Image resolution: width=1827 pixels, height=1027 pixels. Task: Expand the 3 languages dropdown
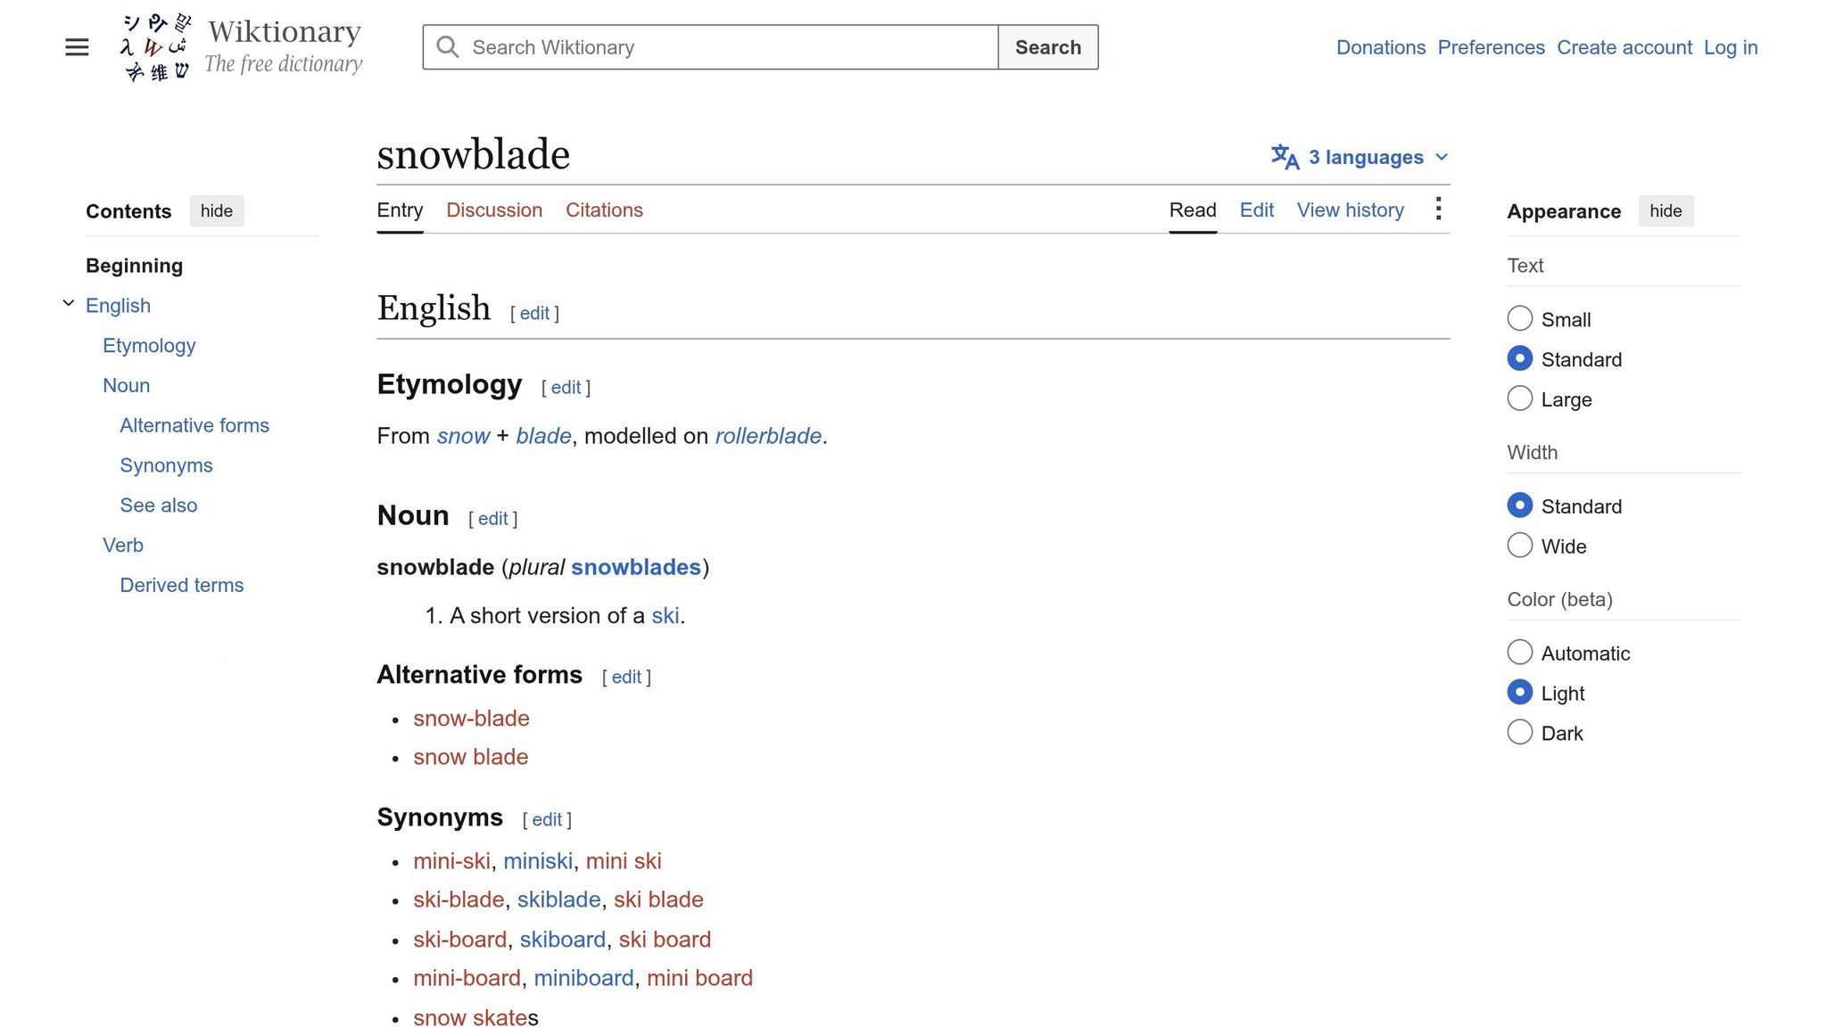(1360, 157)
